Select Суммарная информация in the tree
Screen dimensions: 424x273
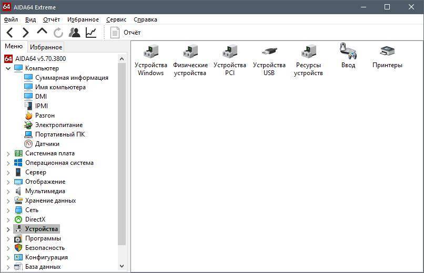pyautogui.click(x=72, y=78)
